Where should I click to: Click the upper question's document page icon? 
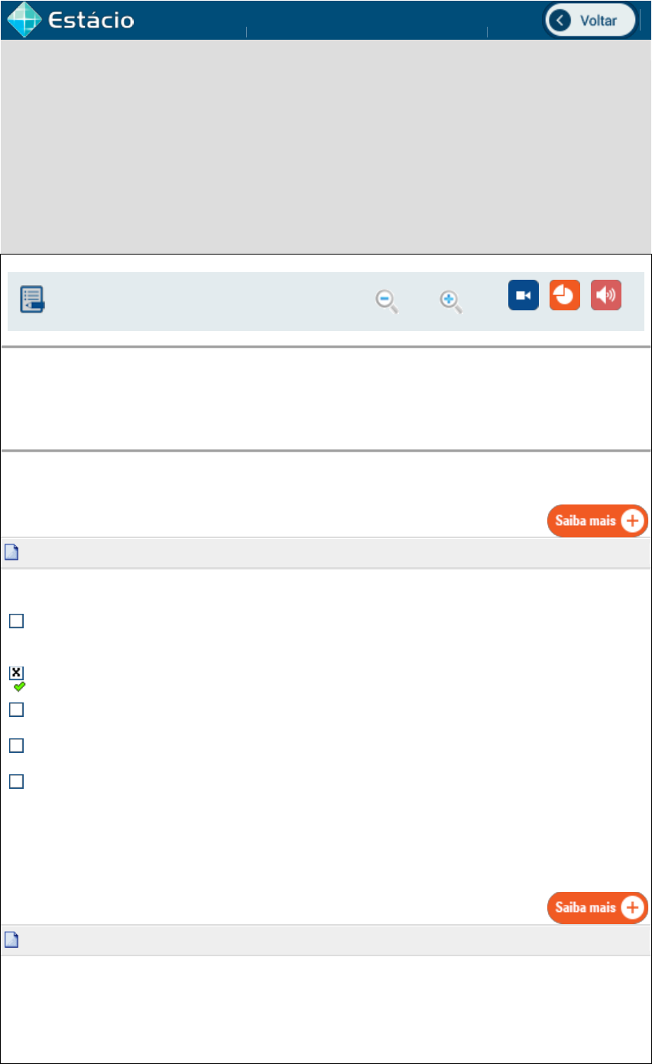click(x=11, y=553)
